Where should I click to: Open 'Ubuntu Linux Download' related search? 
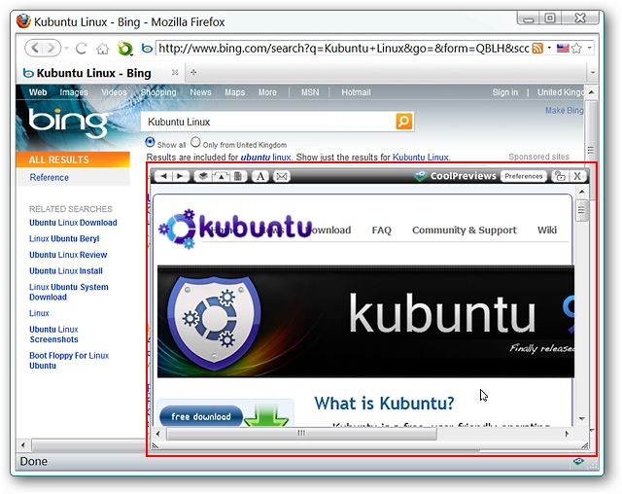pyautogui.click(x=73, y=223)
